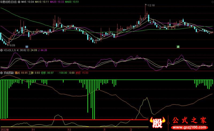This screenshot has height=131, width=214.
Task: Select the 切手 indicator value label
Action: [49, 73]
